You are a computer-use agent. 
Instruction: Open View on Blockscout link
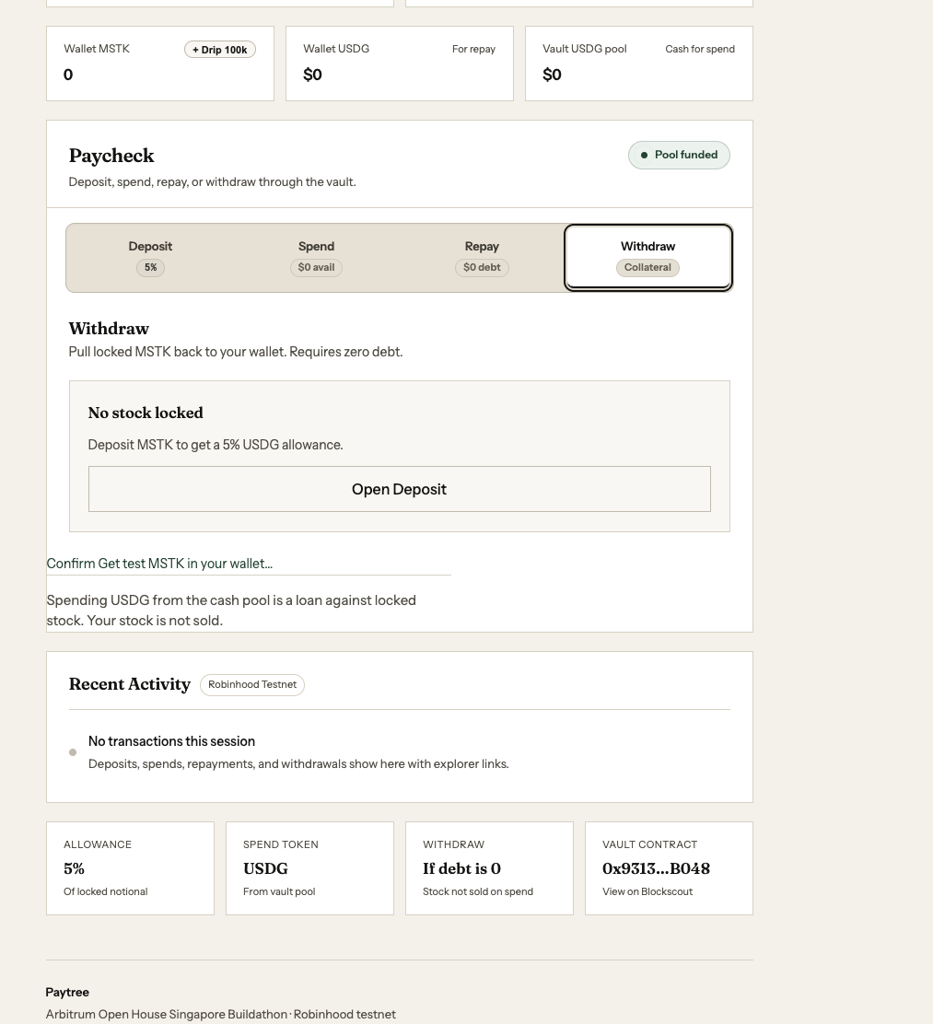tap(647, 891)
